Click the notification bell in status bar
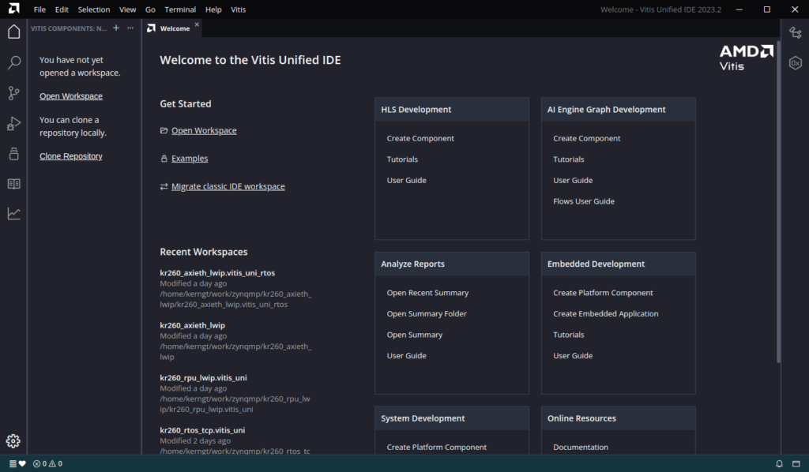Screen dimensions: 809x472 [779, 464]
